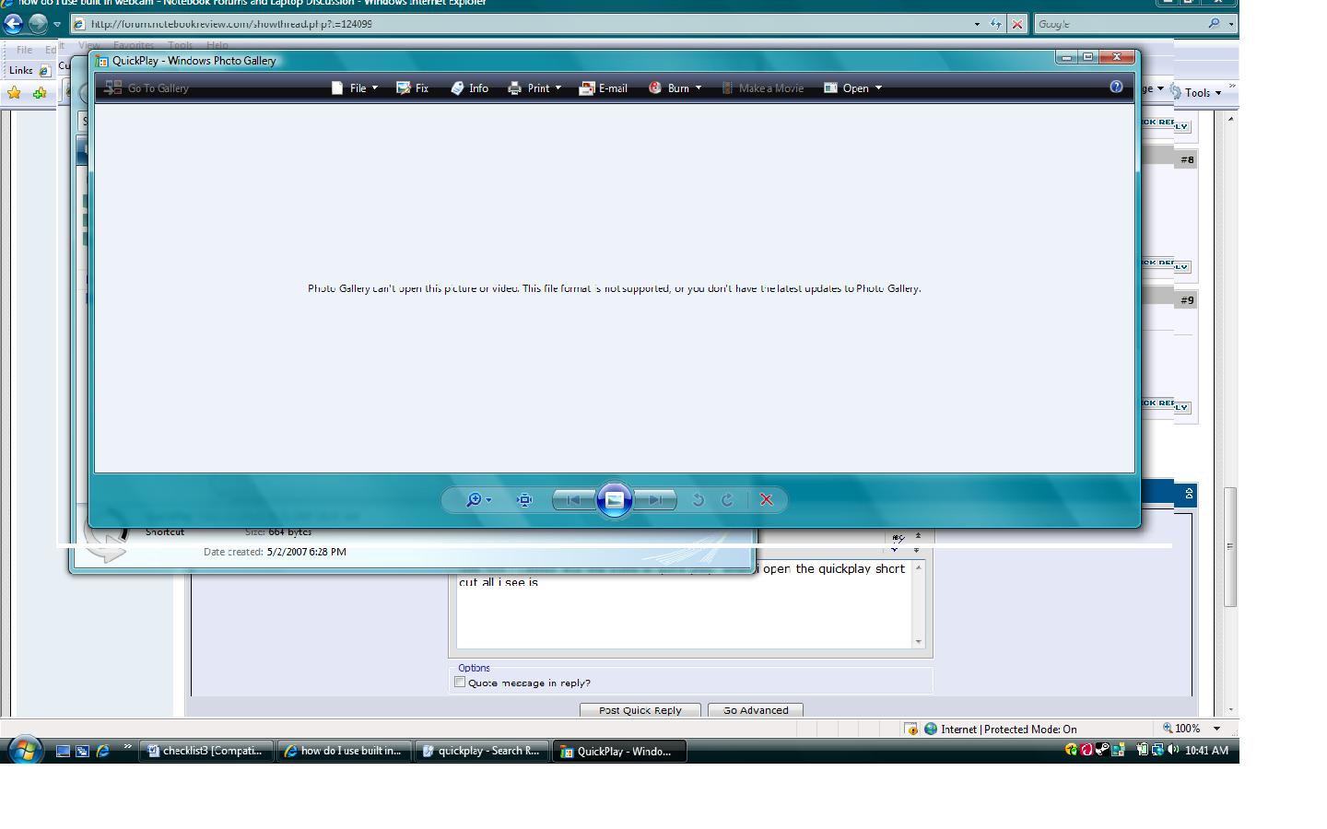Go to the previous picture
This screenshot has height=829, width=1327.
tap(573, 499)
